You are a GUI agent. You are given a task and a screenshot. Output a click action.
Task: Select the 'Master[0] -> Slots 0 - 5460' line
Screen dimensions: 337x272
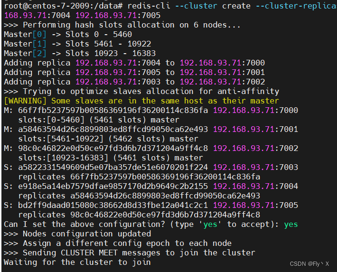[x=68, y=34]
